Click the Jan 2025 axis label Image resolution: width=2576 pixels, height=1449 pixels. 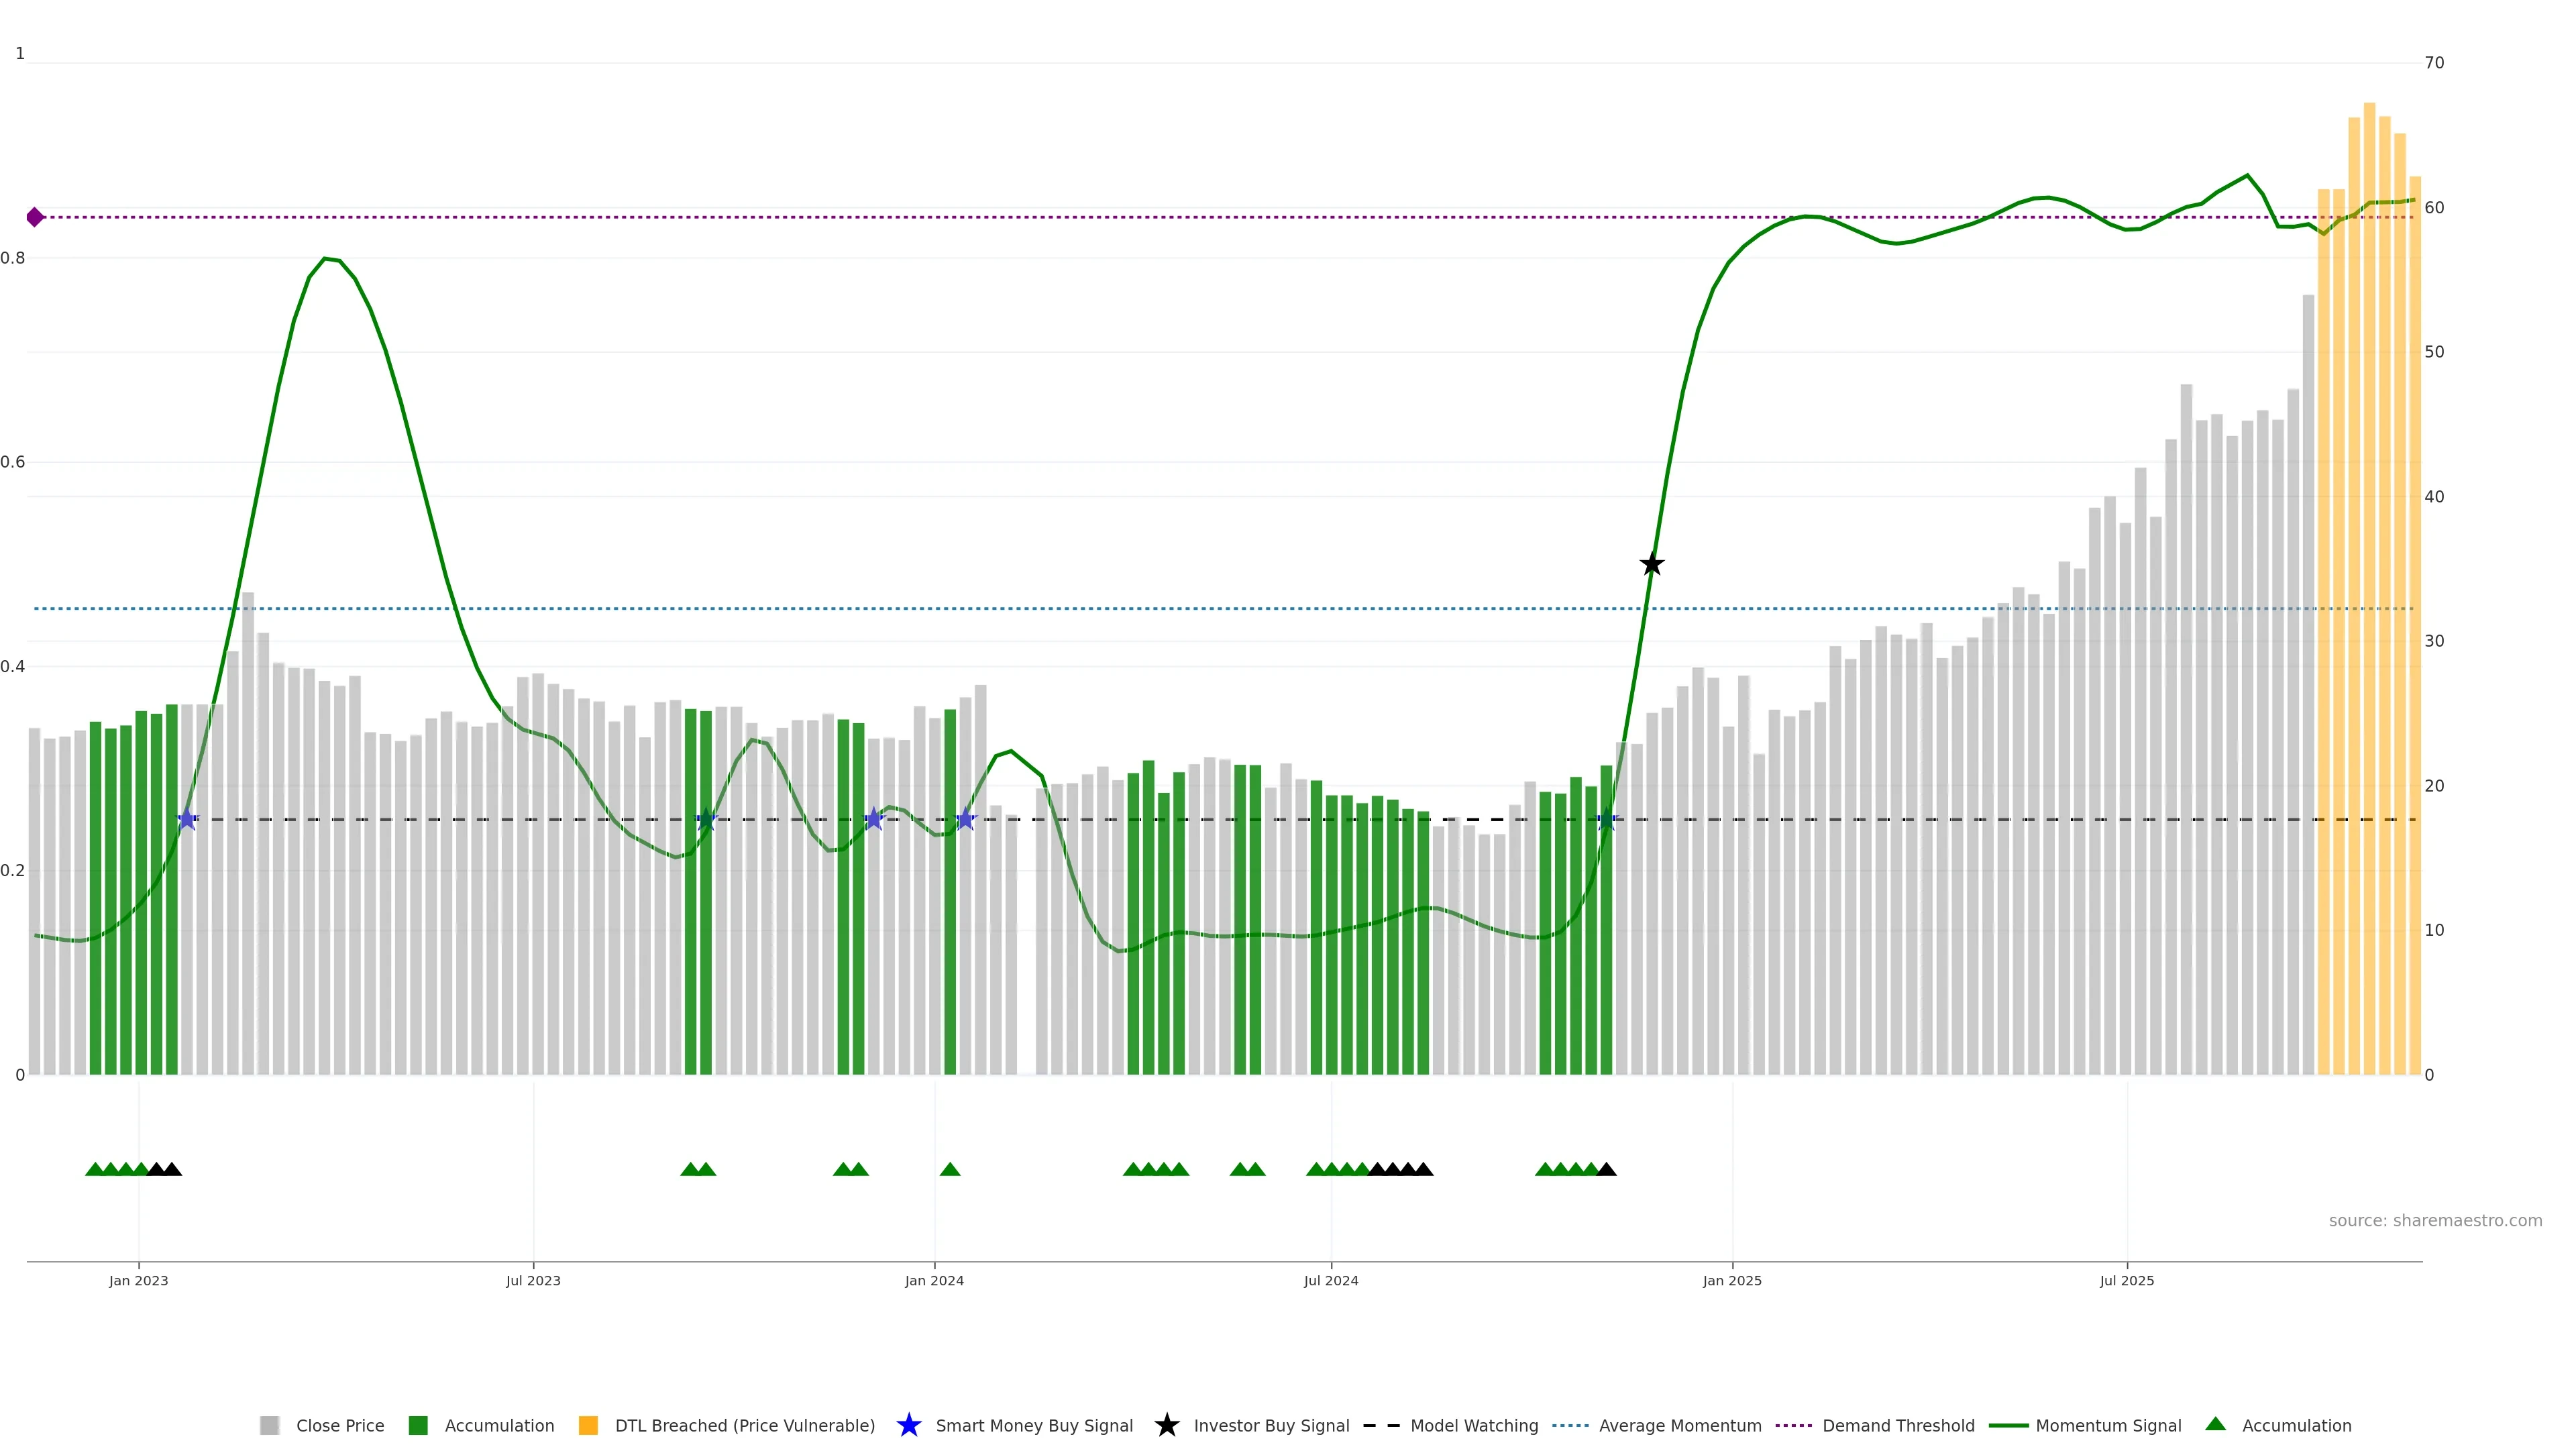click(x=1732, y=1280)
